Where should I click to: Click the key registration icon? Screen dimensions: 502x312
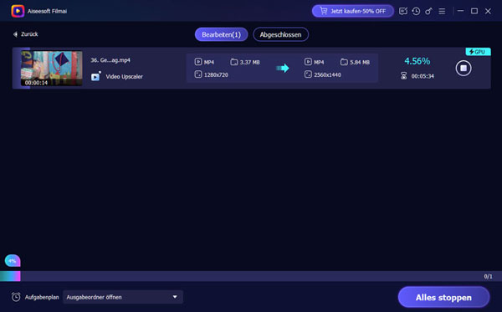point(428,11)
